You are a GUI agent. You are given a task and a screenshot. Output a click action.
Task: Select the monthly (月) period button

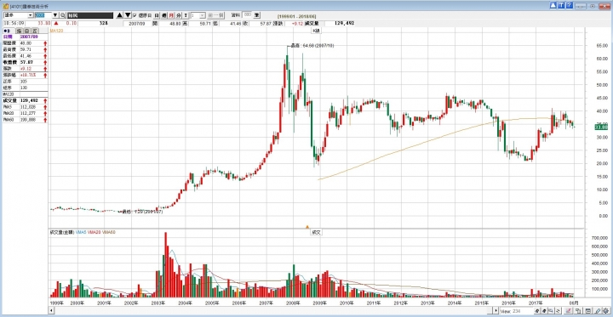coord(171,15)
